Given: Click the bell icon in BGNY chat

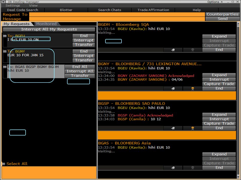Looking at the screenshot, I should [173, 88].
